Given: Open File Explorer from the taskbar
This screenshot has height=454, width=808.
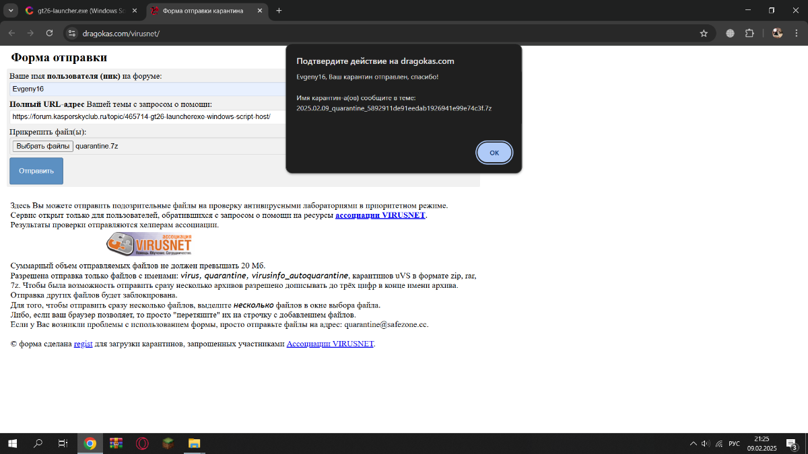Looking at the screenshot, I should click(195, 443).
